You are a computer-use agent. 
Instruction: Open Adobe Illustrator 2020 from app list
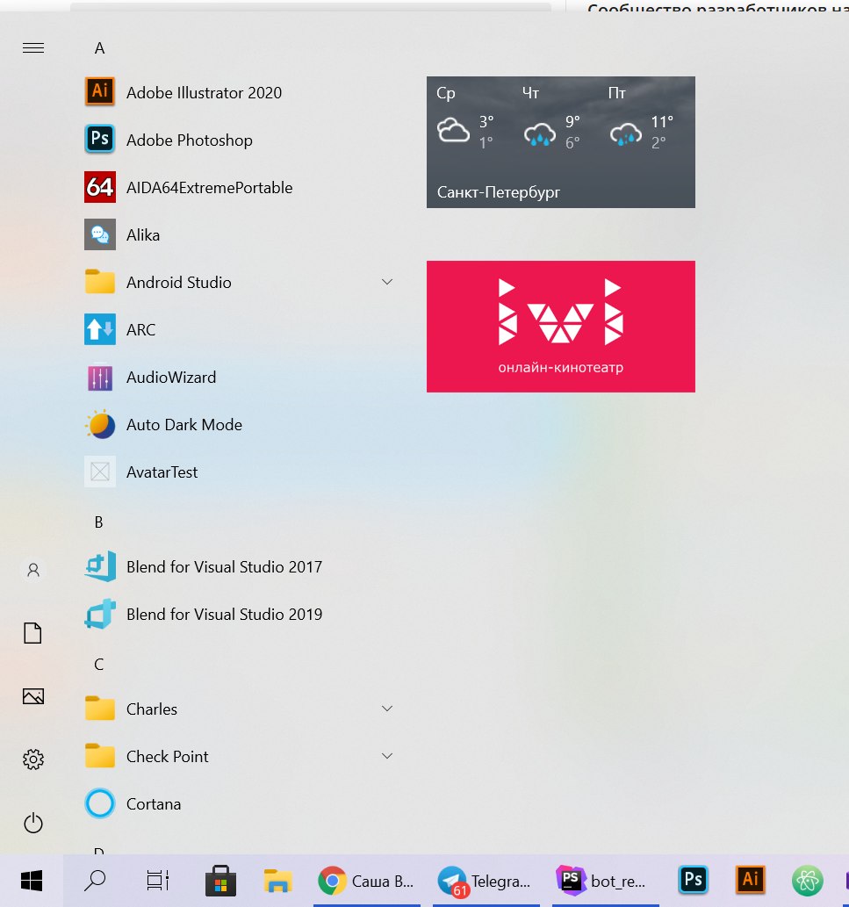[x=240, y=92]
